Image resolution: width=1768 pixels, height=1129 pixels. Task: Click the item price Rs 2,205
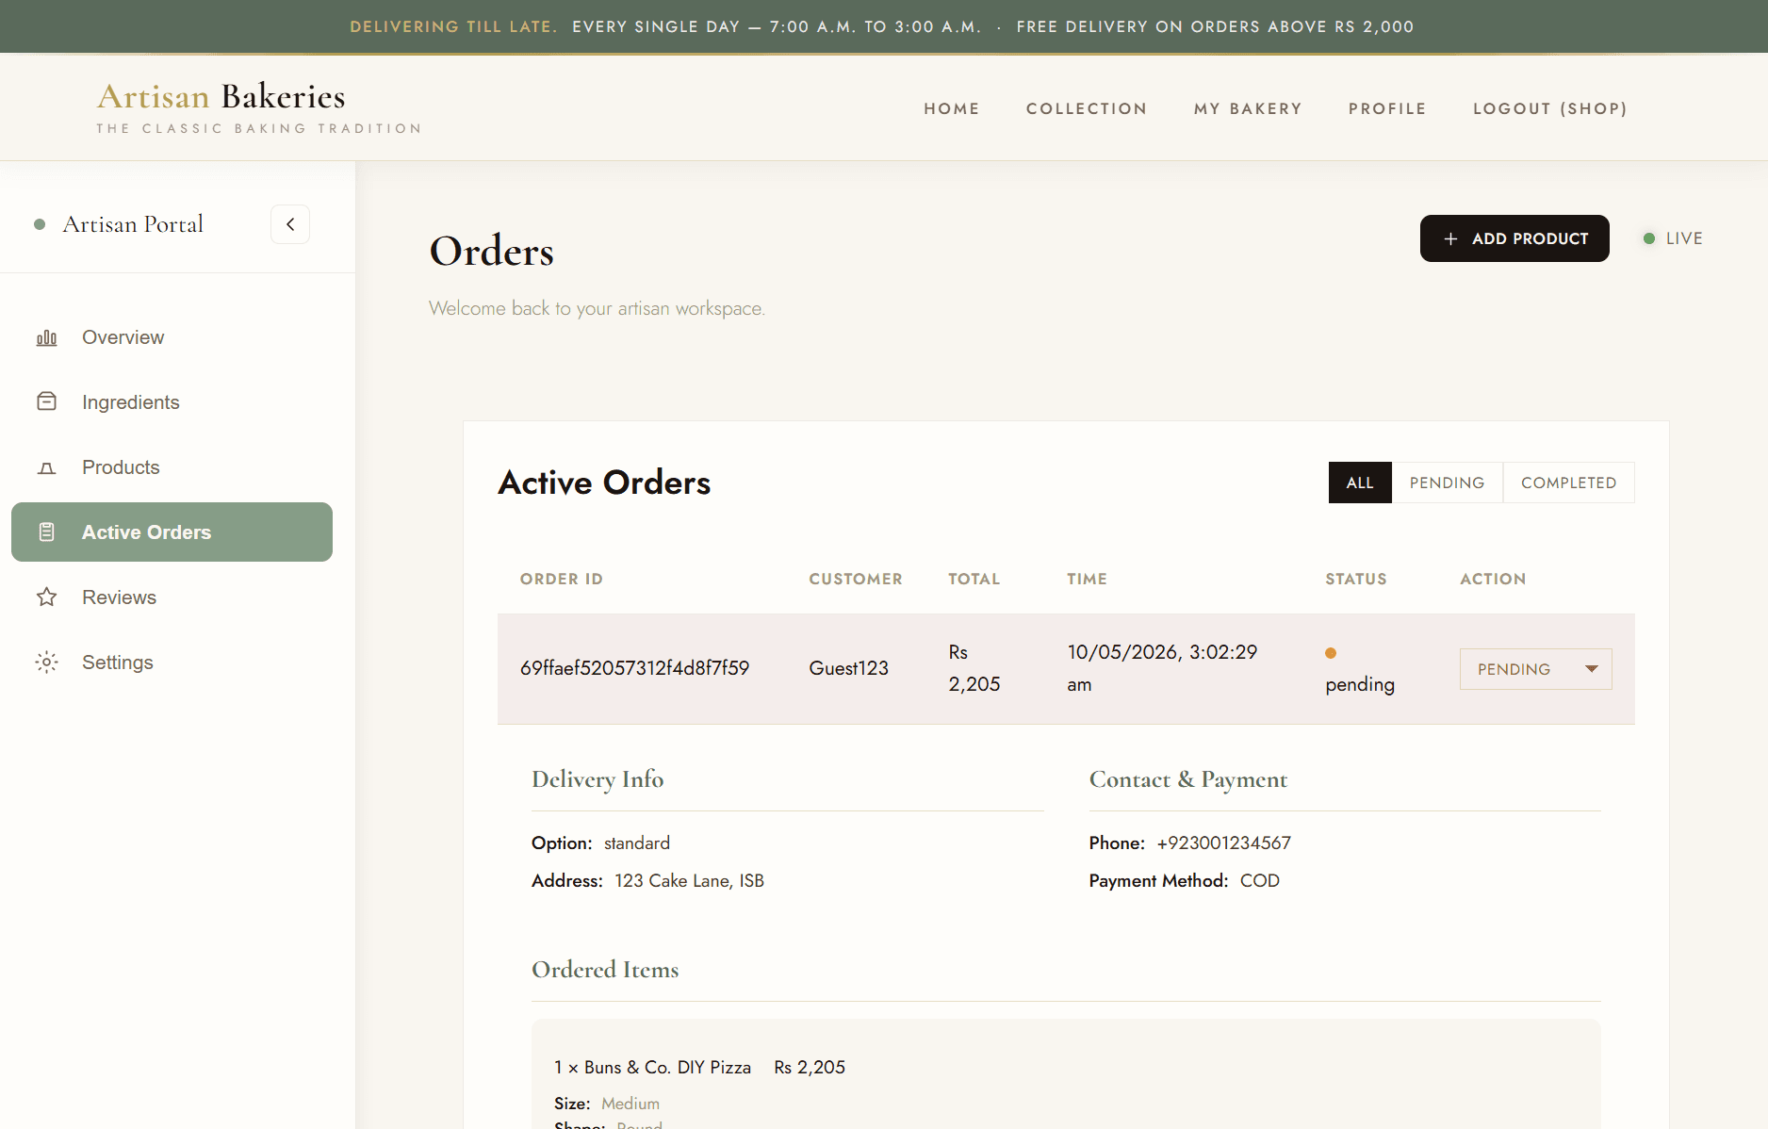click(x=810, y=1067)
